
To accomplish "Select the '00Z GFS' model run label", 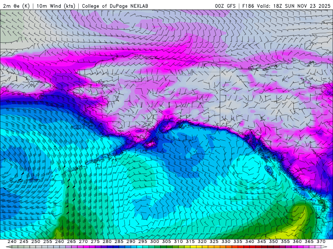I will (x=225, y=6).
